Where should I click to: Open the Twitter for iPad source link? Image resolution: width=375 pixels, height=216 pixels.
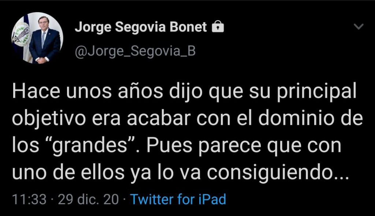(x=178, y=199)
